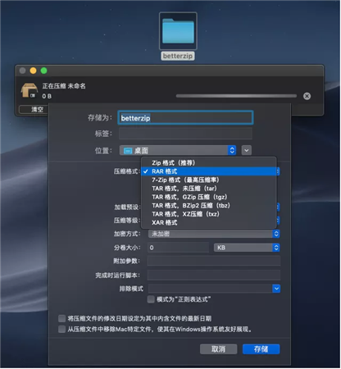
Task: Select TAR 格式，GZip 压缩 (tgz) option
Action: 209,197
